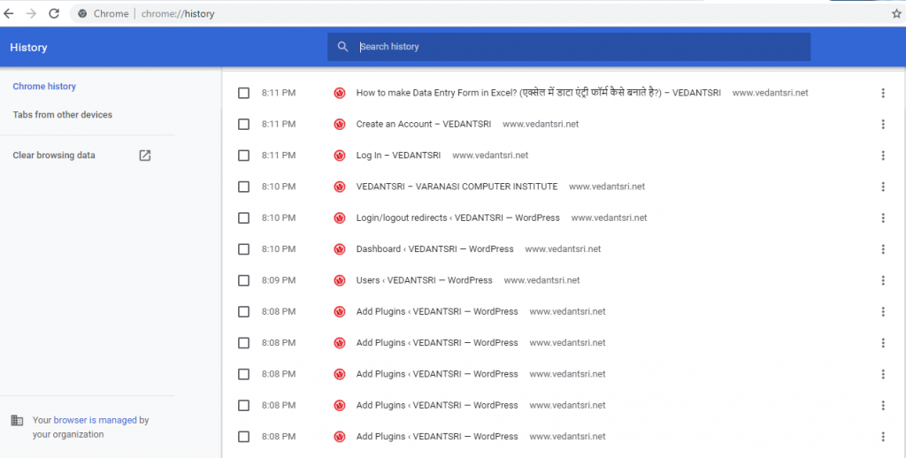Click favicon of Dashboard ‹ VEDANTSRI entry
The image size is (906, 458).
click(340, 249)
